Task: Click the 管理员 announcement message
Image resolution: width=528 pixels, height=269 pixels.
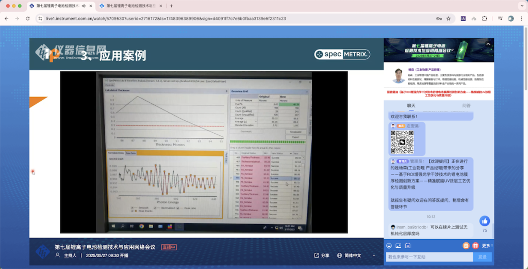Action: point(431,184)
